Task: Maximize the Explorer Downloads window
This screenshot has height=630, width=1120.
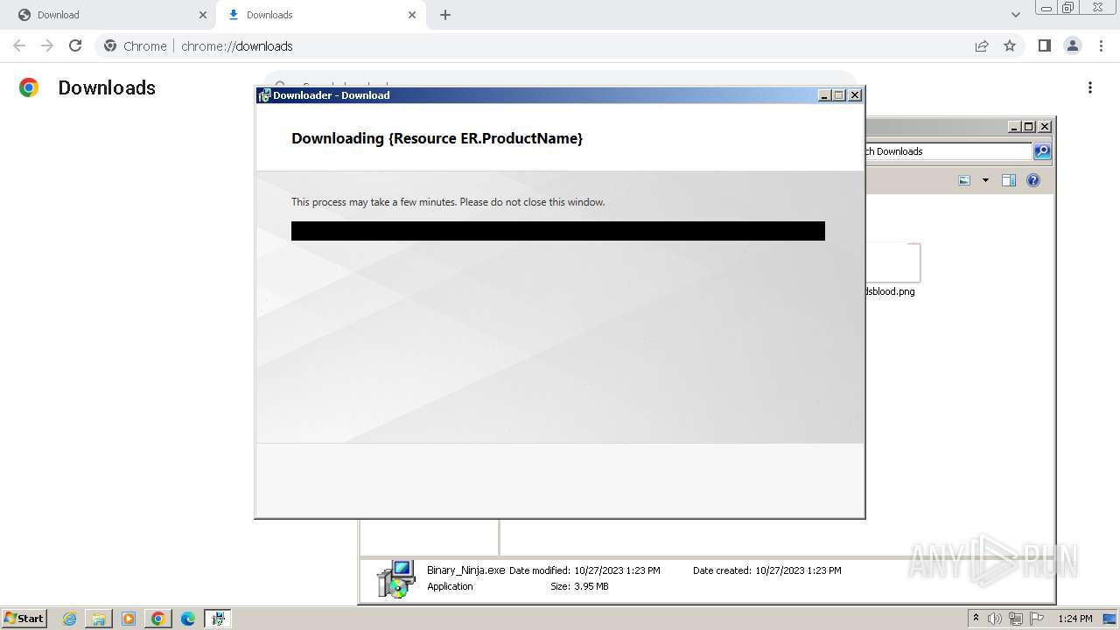Action: click(x=1029, y=127)
